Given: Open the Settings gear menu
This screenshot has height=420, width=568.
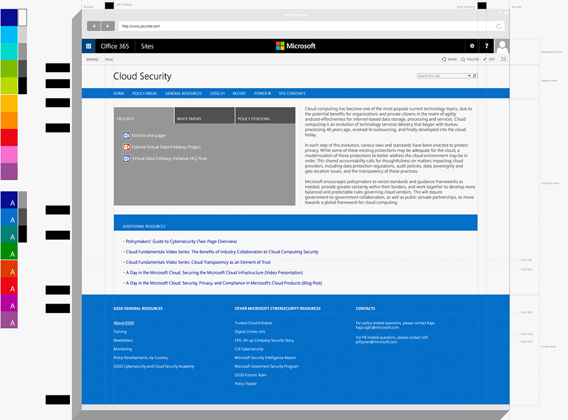Looking at the screenshot, I should point(472,46).
